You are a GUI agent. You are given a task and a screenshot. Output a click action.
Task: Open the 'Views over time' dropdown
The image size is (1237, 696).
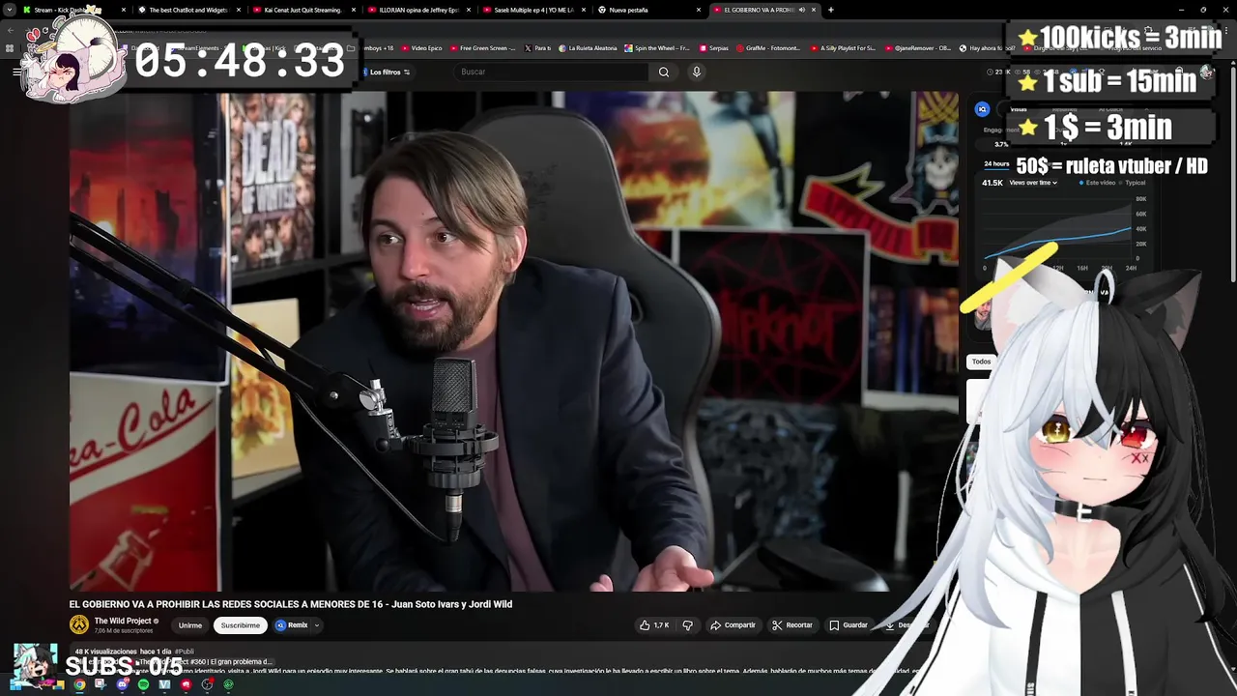click(1033, 183)
